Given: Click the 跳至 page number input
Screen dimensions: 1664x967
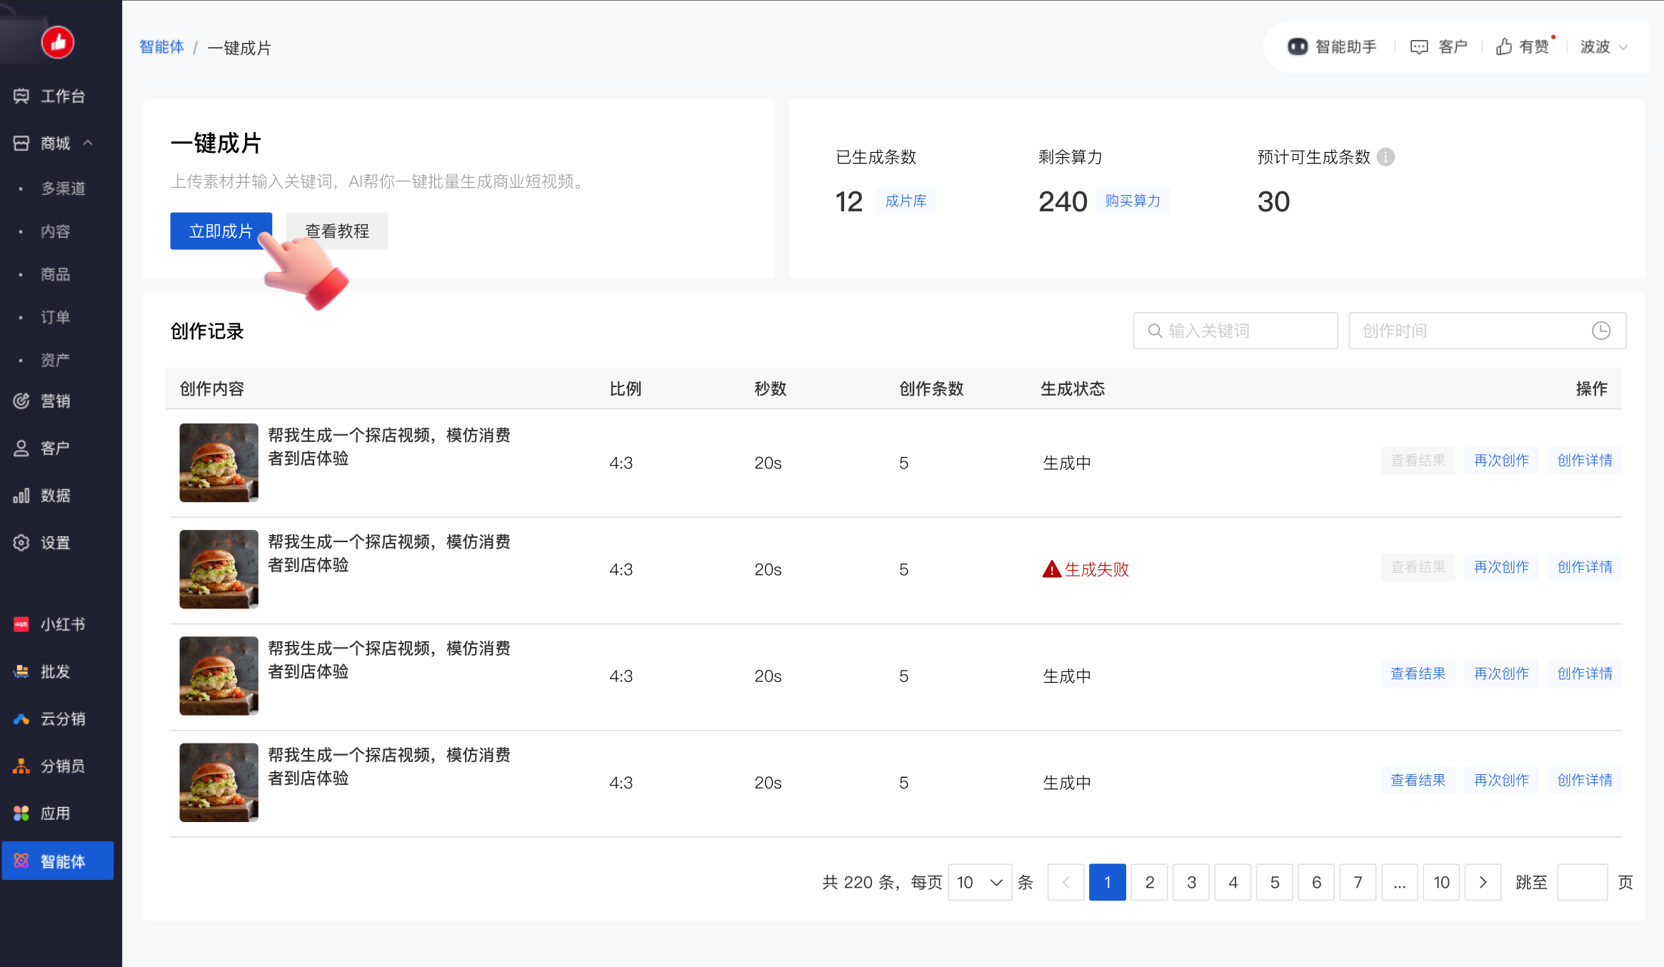Looking at the screenshot, I should click(1582, 882).
